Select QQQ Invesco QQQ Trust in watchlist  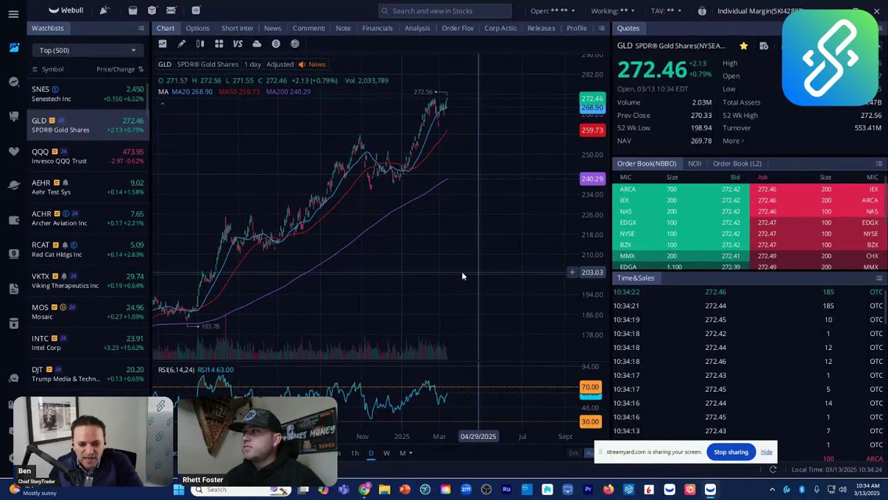coord(87,156)
